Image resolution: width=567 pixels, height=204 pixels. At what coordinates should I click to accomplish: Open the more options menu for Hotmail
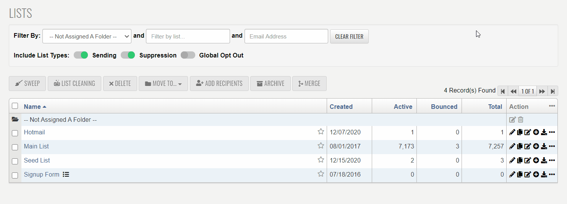[552, 132]
